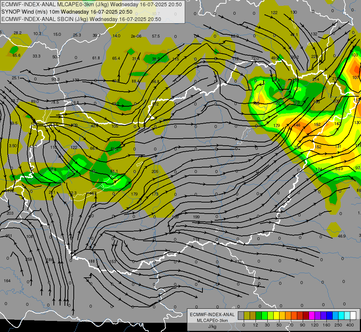This screenshot has width=361, height=332.
Task: Click the legend title 'ECMWF-INDEX-ANAL'
Action: [x=212, y=315]
